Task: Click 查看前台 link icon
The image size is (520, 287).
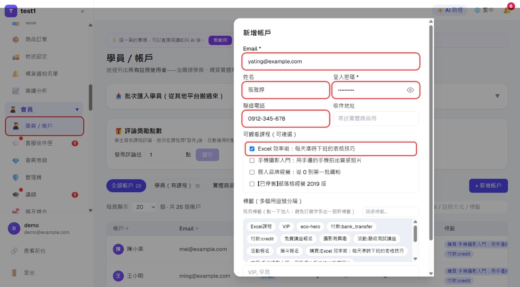Action: tap(15, 251)
